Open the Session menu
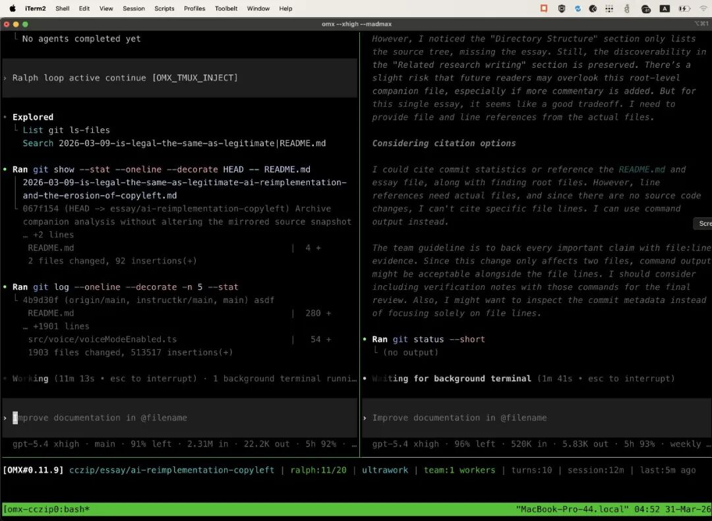Viewport: 712px width, 521px height. tap(134, 9)
